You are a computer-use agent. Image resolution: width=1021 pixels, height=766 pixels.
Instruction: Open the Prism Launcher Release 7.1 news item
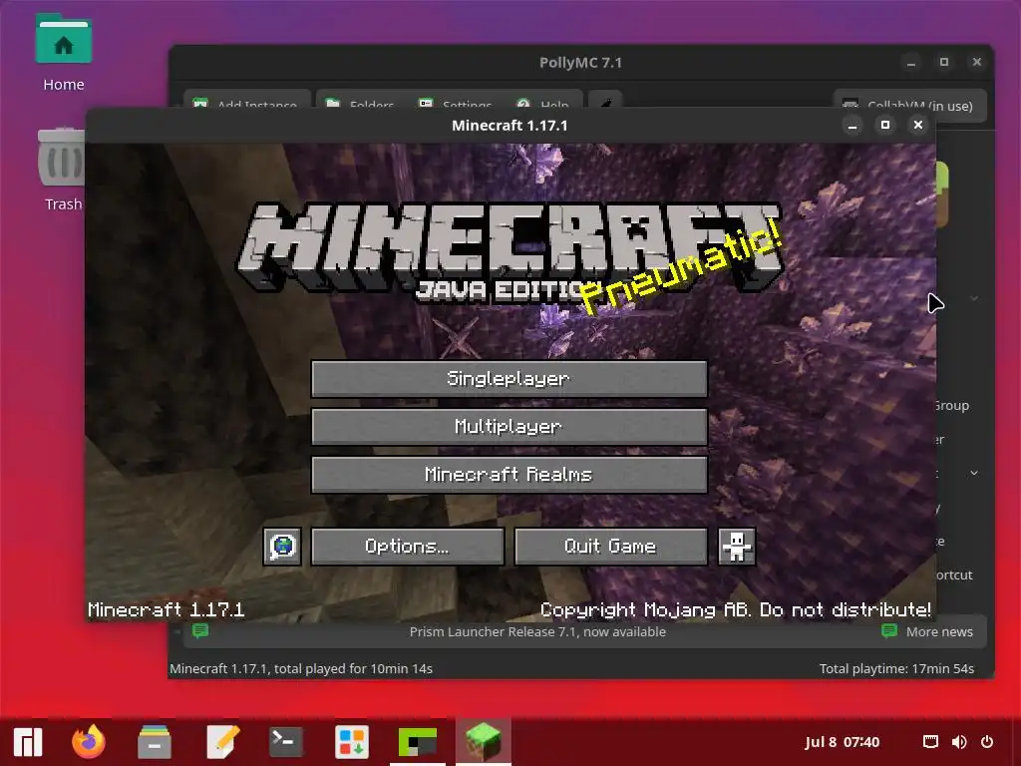pos(537,631)
